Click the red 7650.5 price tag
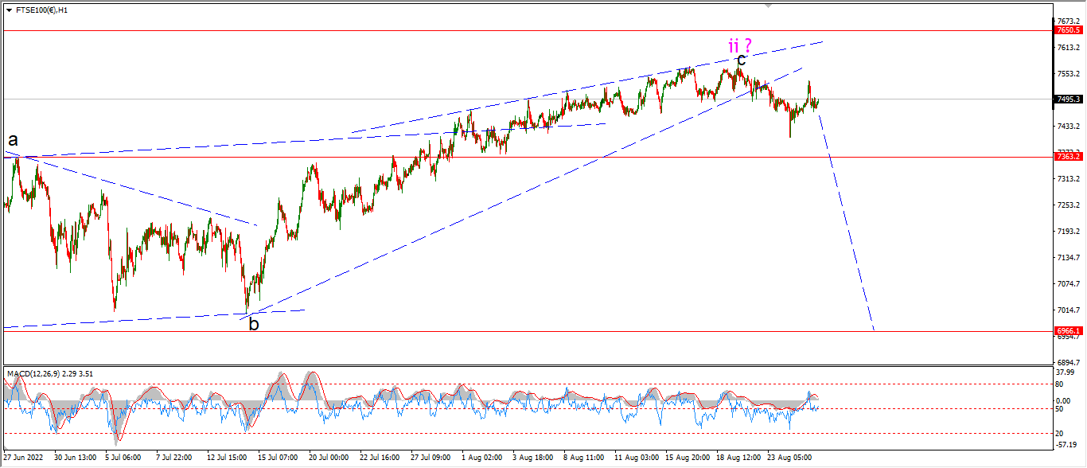This screenshot has width=1087, height=468. [x=1068, y=30]
